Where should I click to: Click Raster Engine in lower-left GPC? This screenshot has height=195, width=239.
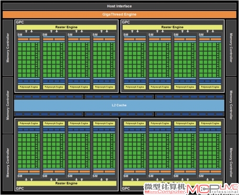click(66, 183)
